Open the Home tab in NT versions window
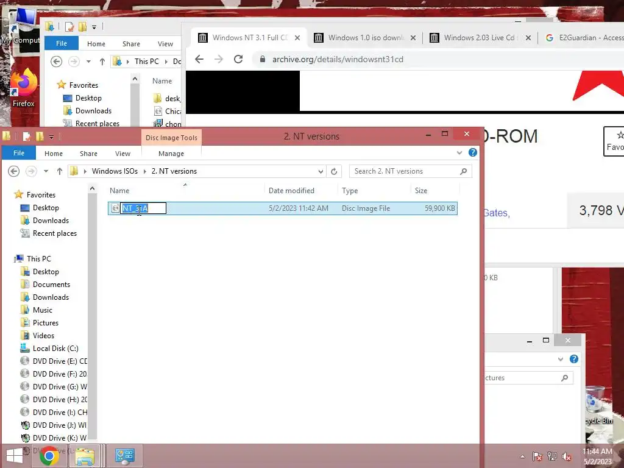 [54, 154]
